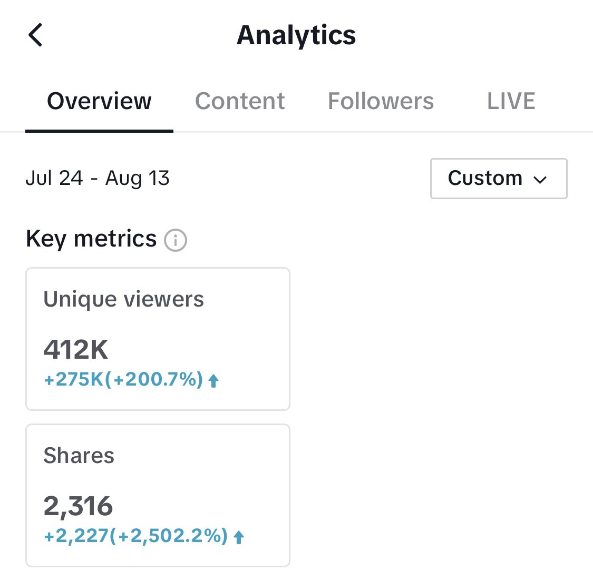593x571 pixels.
Task: Open the Shares metric card
Action: pos(158,495)
